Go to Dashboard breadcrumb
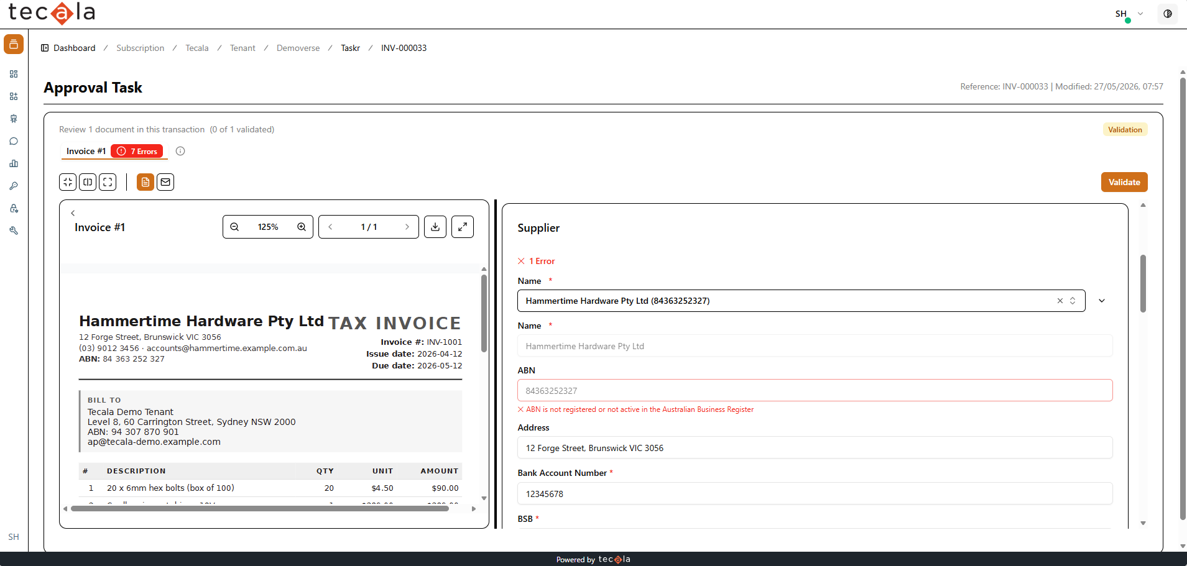1187x566 pixels. coord(75,48)
